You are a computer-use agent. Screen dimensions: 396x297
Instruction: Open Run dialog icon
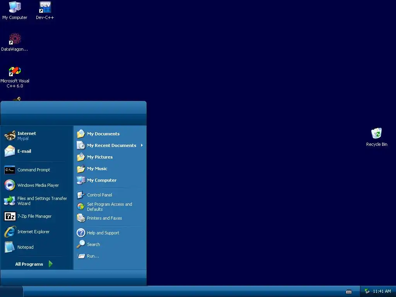tap(81, 256)
